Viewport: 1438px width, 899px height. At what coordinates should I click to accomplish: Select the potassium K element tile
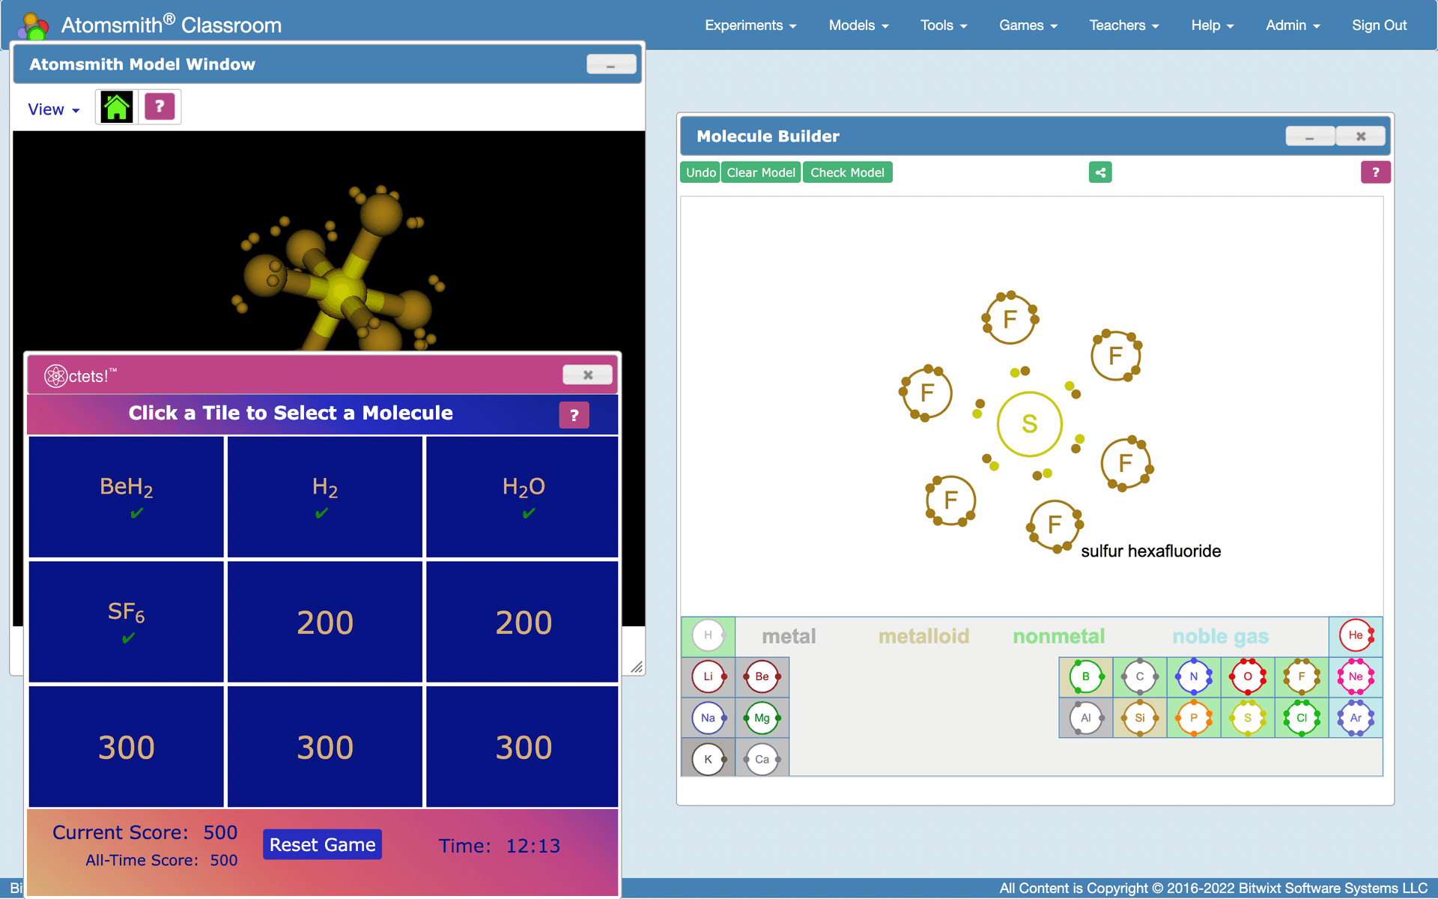(x=708, y=759)
